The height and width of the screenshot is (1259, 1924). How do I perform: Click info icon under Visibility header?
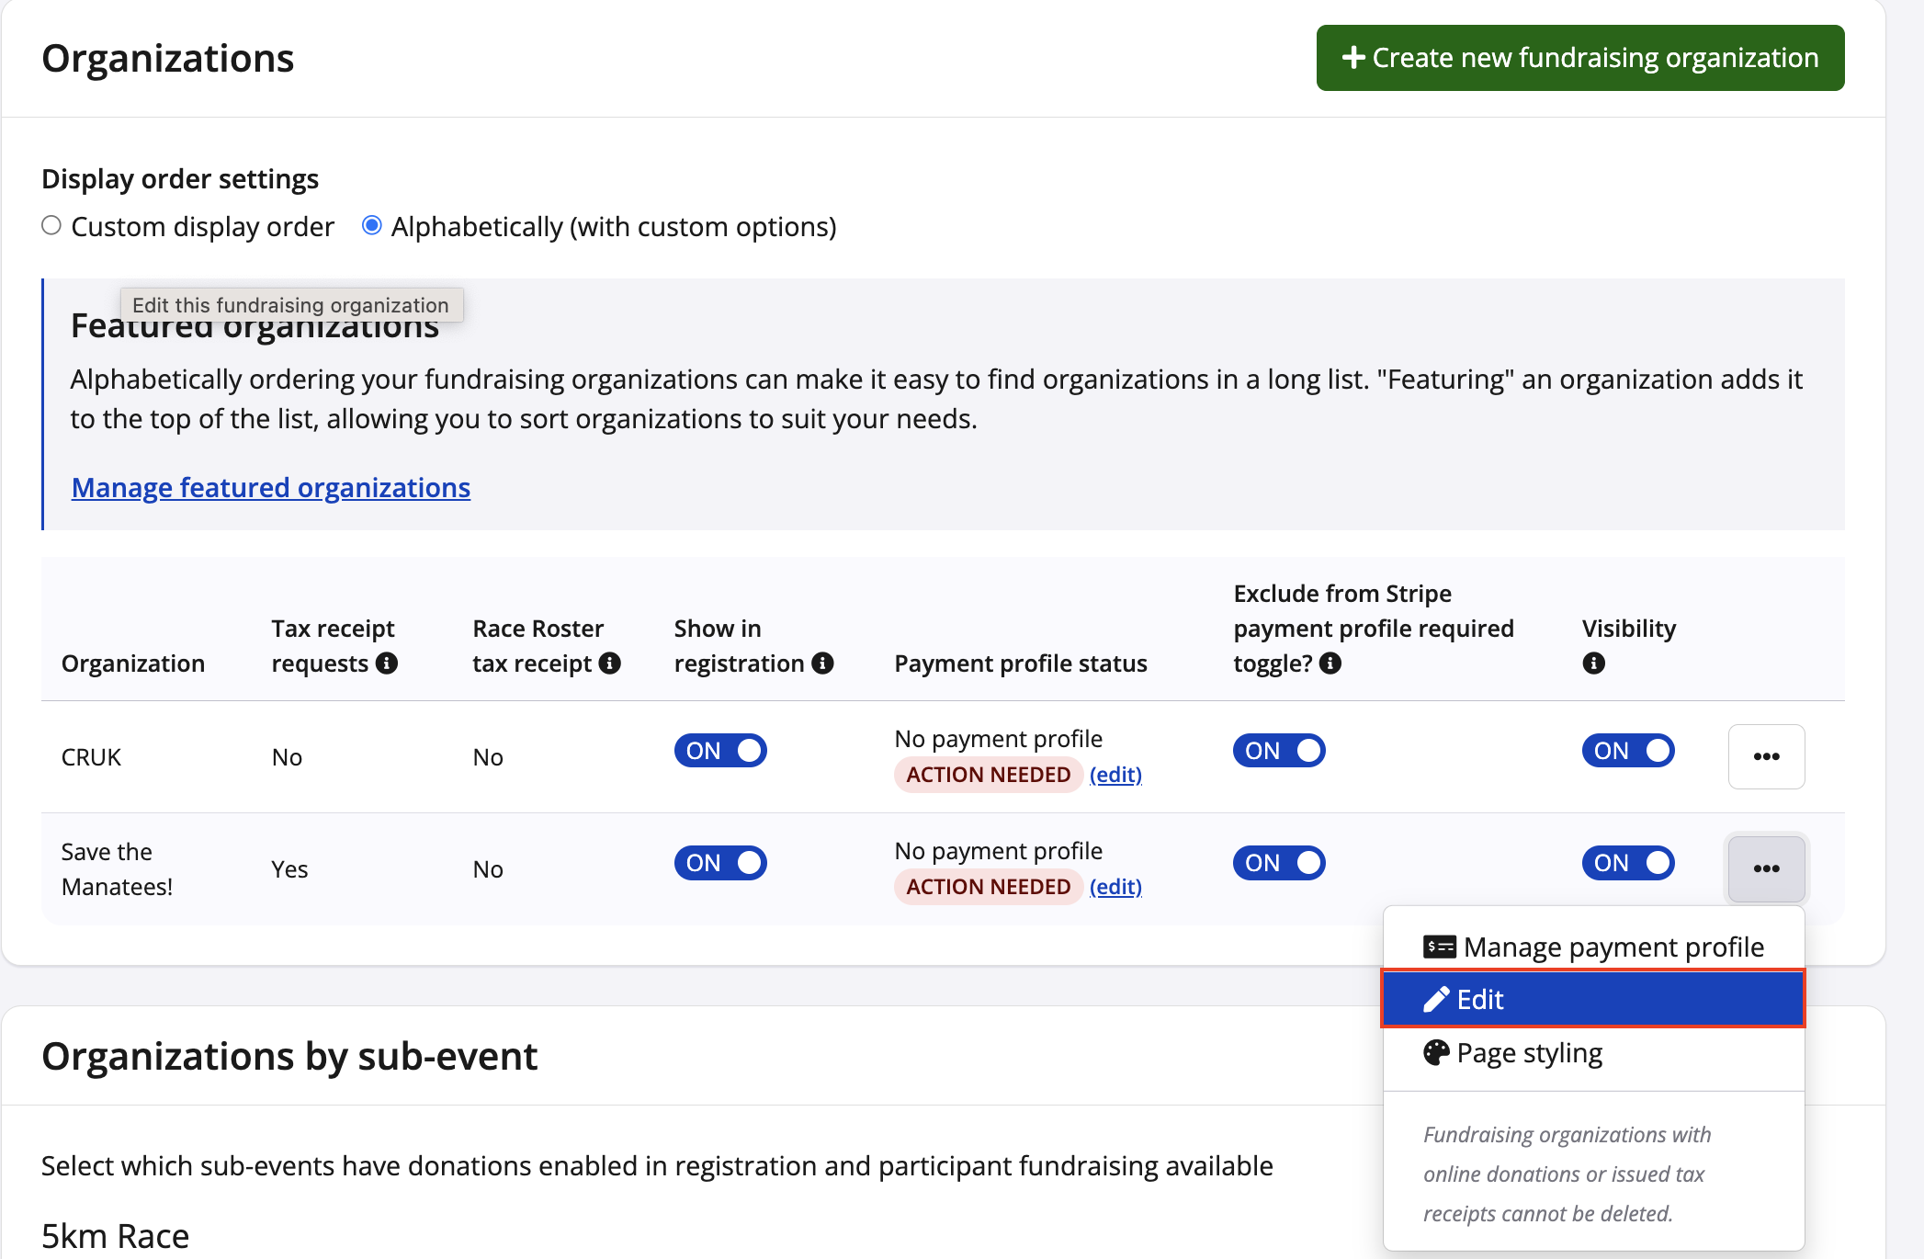click(x=1594, y=664)
